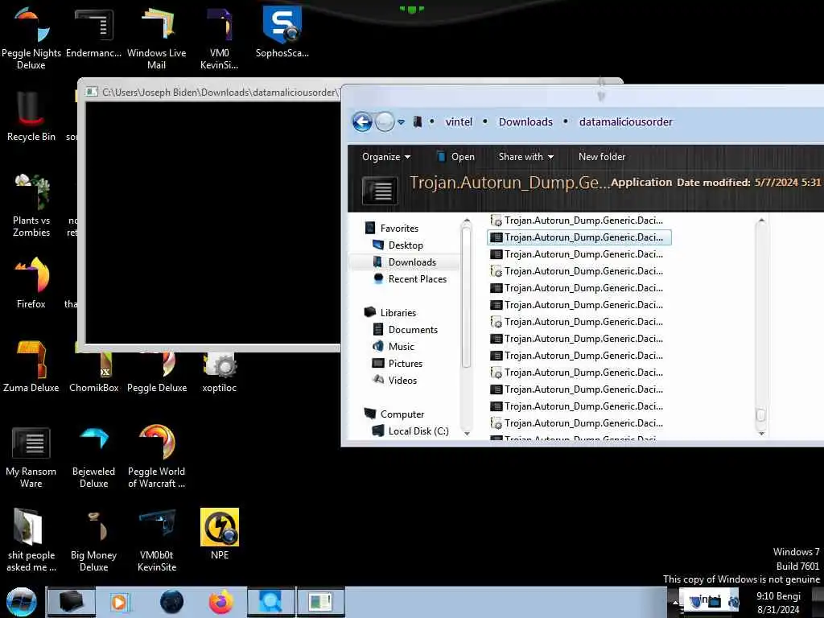Screen dimensions: 824x618
Task: Launch NPE desktop icon
Action: click(219, 534)
